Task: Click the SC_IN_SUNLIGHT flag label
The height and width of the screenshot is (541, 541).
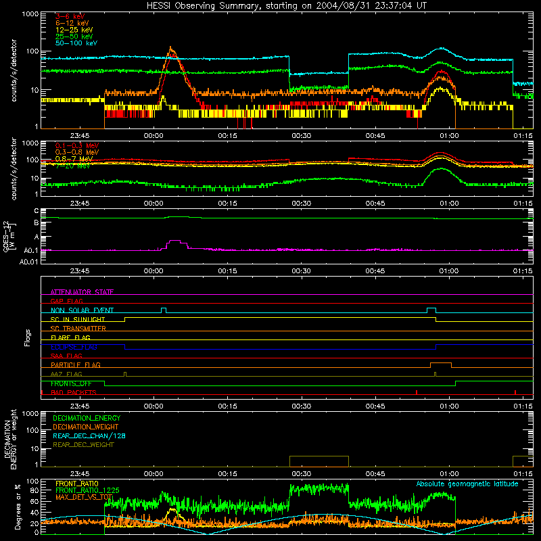Action: tap(78, 319)
